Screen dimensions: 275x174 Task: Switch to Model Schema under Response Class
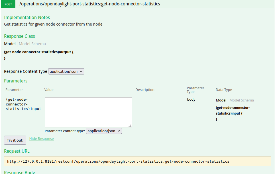tap(32, 44)
